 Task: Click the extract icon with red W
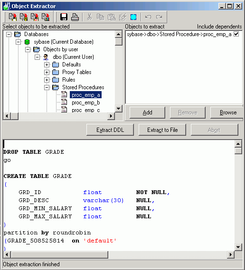pyautogui.click(x=35, y=17)
